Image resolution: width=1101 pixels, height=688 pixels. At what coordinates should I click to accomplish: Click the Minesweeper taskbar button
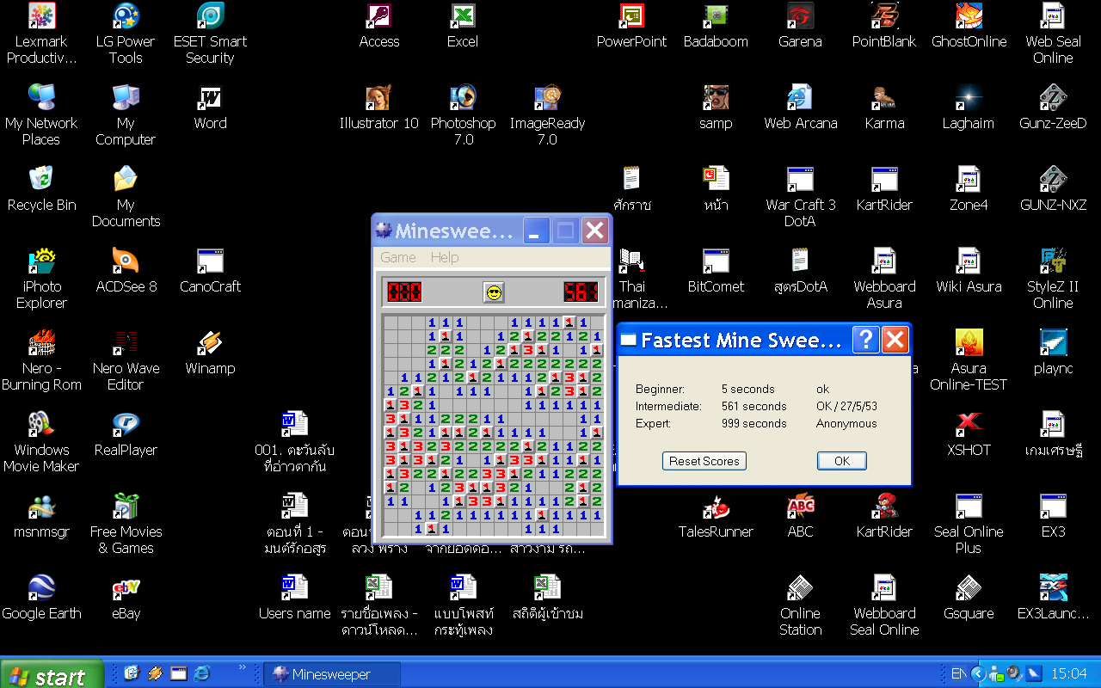332,674
